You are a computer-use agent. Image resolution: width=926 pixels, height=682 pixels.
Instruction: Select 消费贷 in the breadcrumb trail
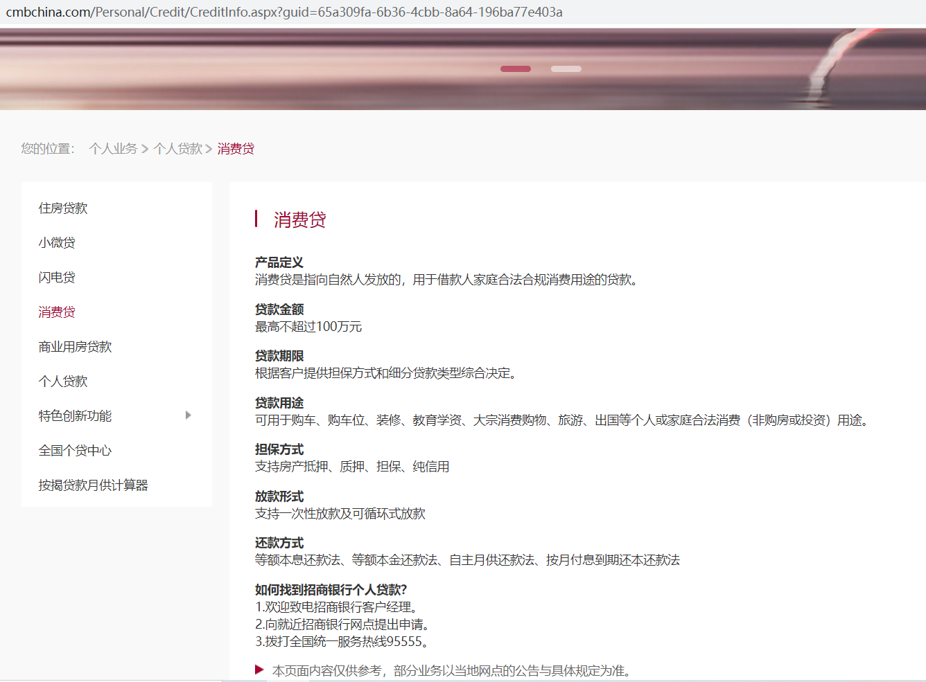235,149
